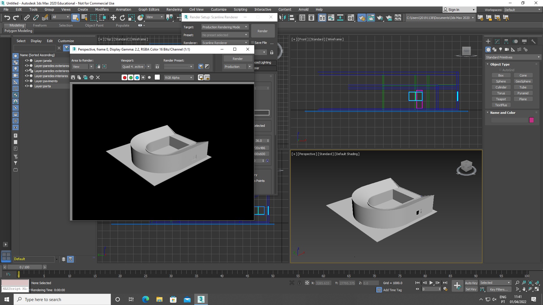Screen dimensions: 543x305
Task: Toggle the green channel in render window
Action: (x=131, y=77)
